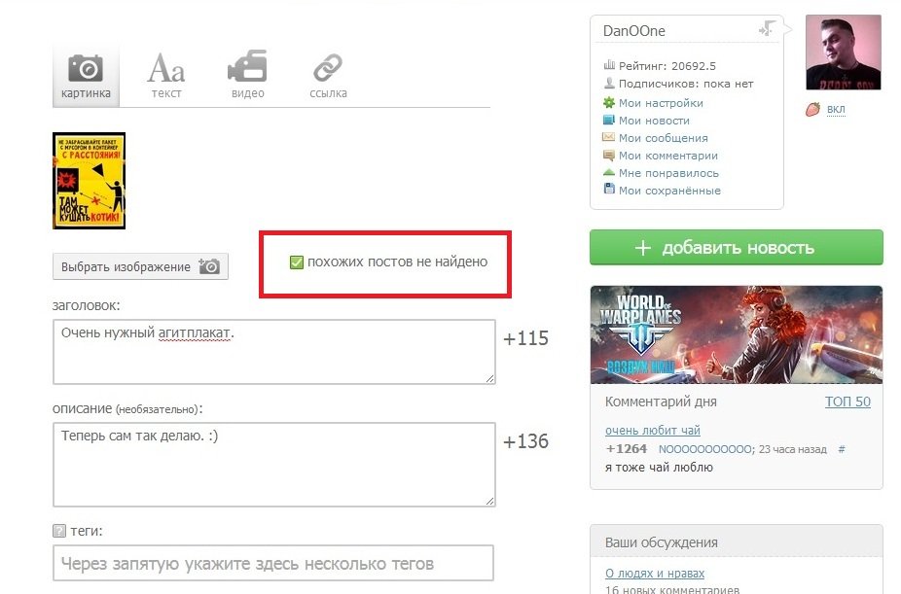Screen dimensions: 901x594
Task: Switch to the видео post type
Action: pyautogui.click(x=247, y=76)
